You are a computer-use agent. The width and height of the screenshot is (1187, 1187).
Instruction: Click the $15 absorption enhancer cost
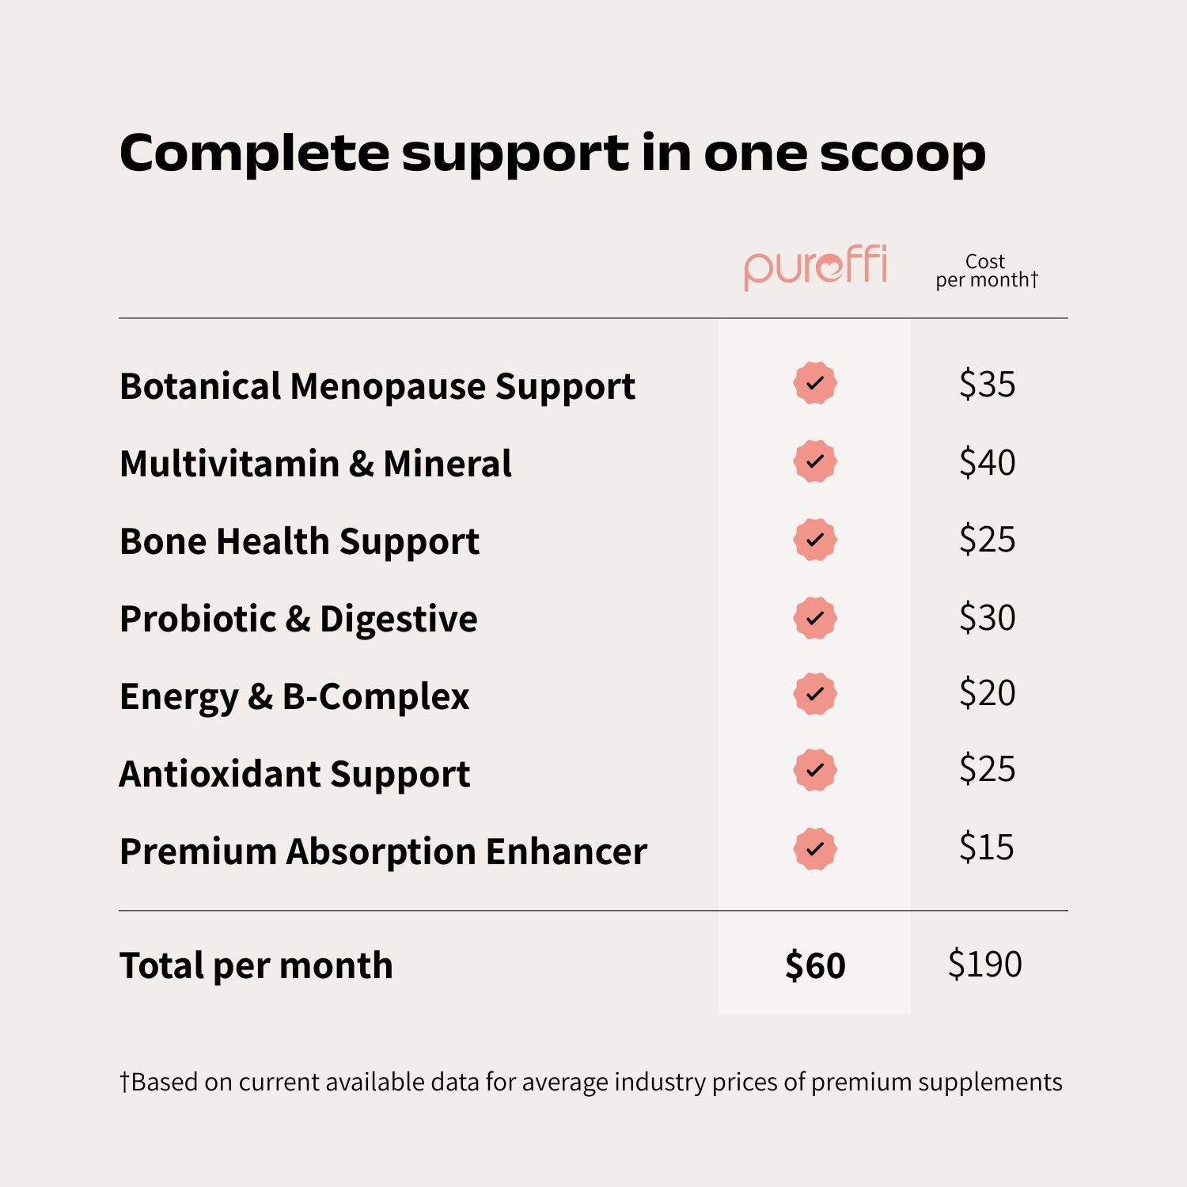tap(987, 847)
